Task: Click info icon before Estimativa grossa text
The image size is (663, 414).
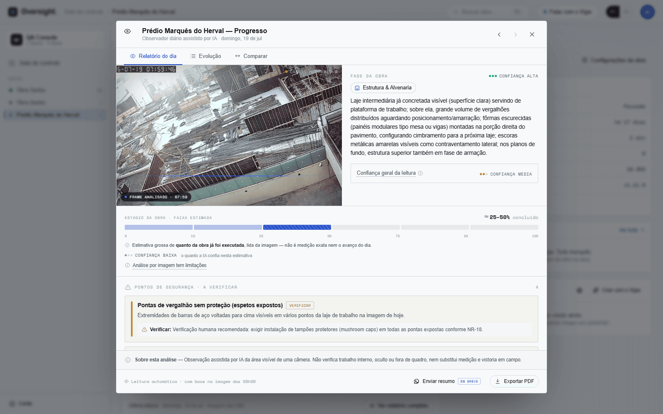Action: point(127,246)
